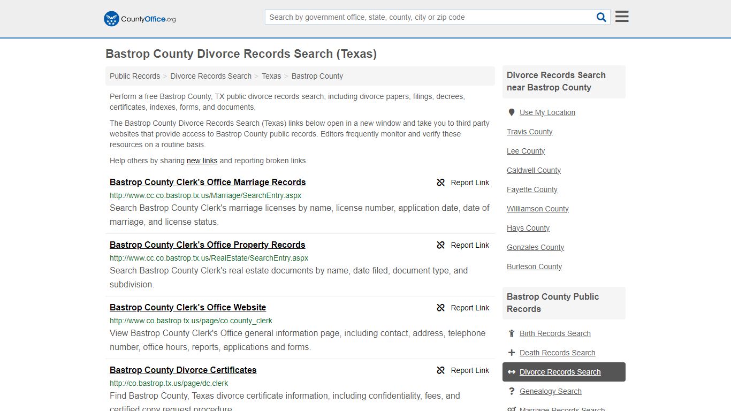The width and height of the screenshot is (731, 411).
Task: Select Travis County
Action: (x=530, y=132)
